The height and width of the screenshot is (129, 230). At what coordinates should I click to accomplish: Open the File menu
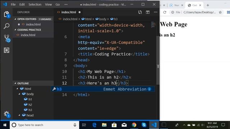[x=13, y=5]
